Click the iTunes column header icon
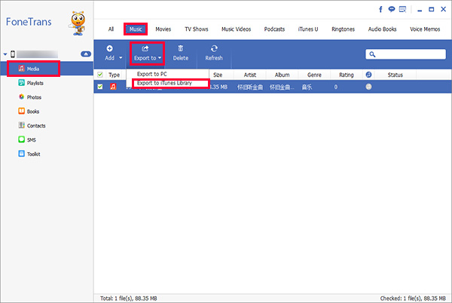The image size is (452, 303). point(368,75)
